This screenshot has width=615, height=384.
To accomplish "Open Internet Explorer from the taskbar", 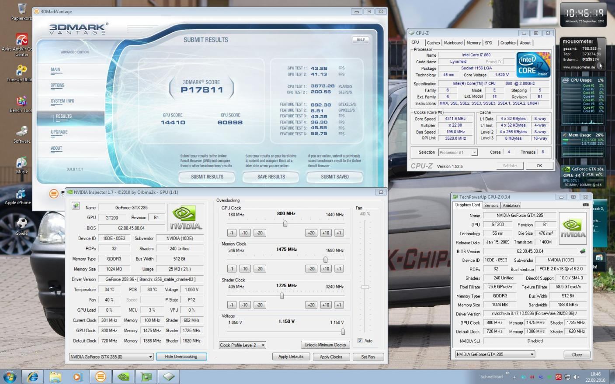I will click(32, 376).
